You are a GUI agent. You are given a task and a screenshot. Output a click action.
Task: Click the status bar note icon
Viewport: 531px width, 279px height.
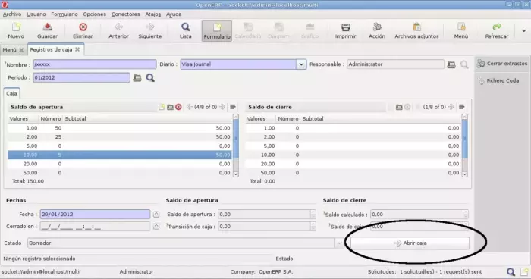click(x=525, y=271)
